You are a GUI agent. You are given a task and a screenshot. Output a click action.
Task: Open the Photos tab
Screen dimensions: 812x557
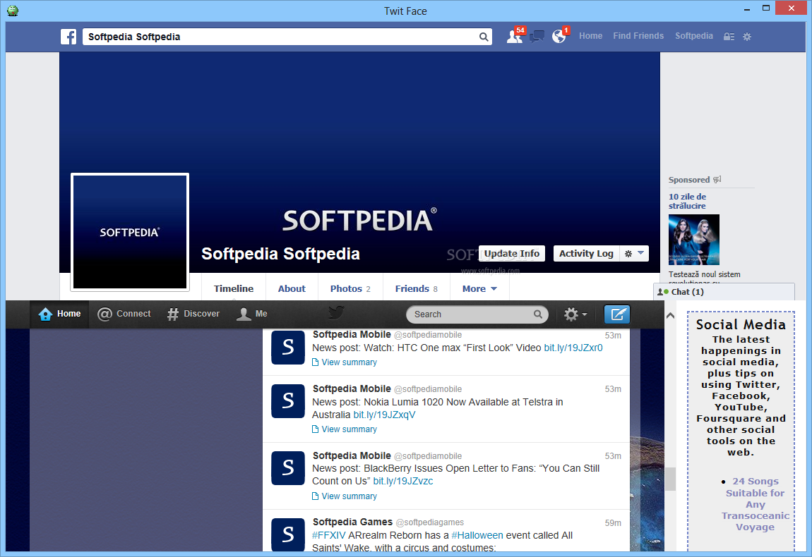click(350, 288)
